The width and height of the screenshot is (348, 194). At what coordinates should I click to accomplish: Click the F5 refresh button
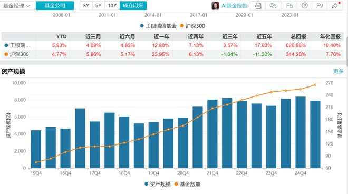pos(289,6)
